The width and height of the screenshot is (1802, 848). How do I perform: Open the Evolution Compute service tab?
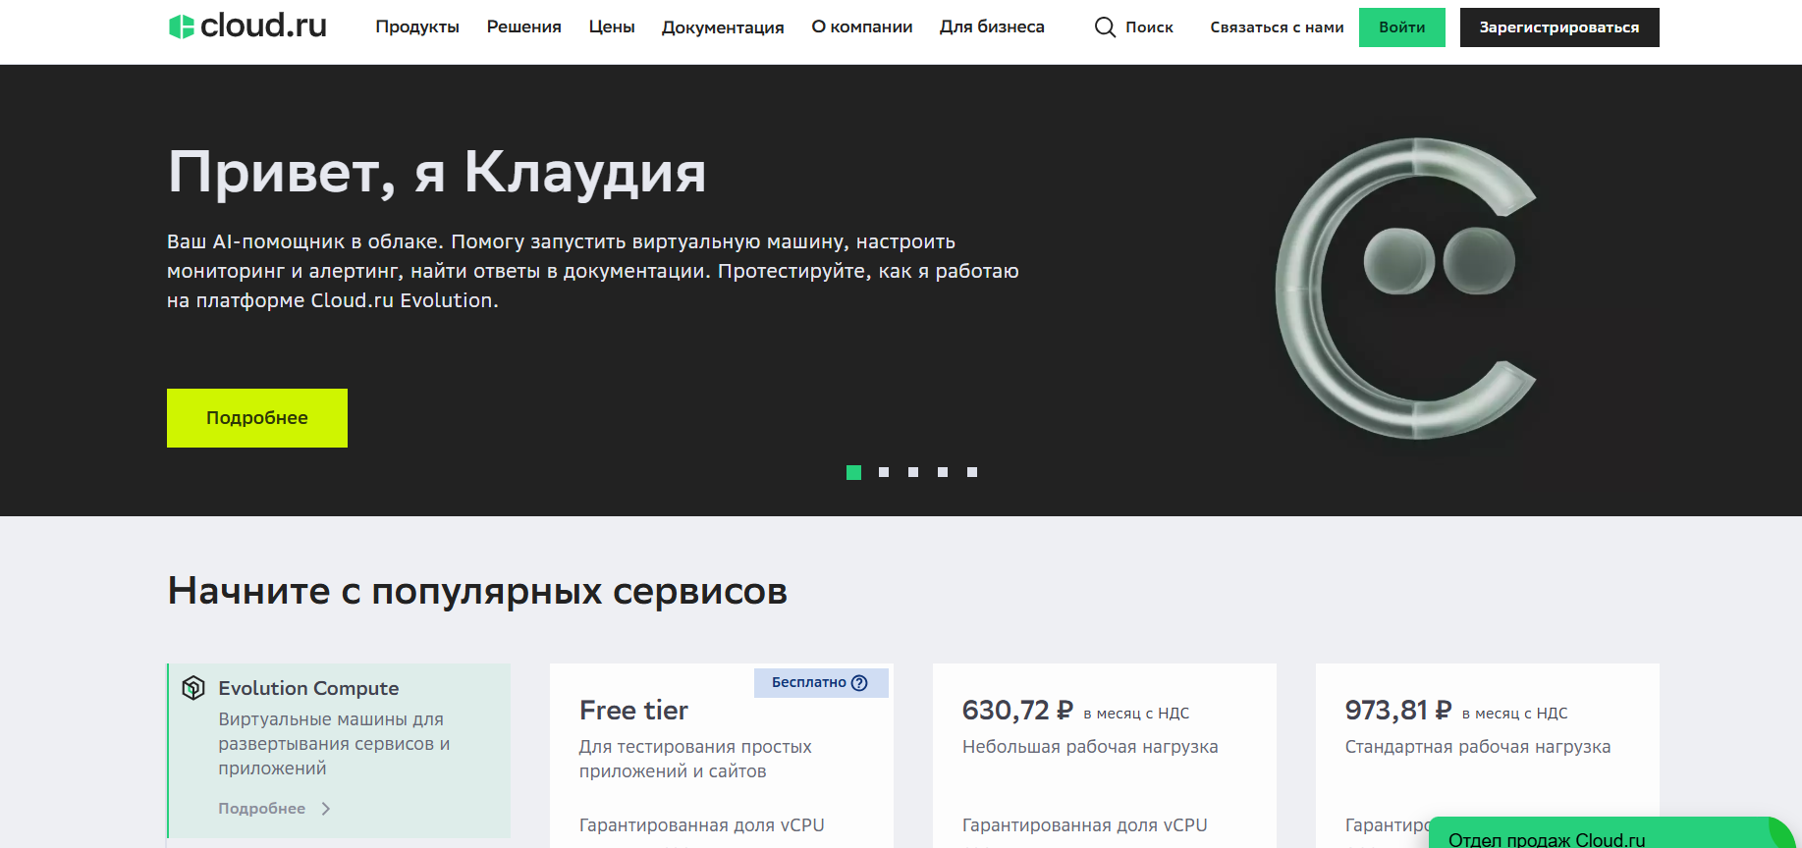point(339,751)
